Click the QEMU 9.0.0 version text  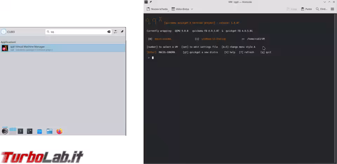[x=181, y=31]
